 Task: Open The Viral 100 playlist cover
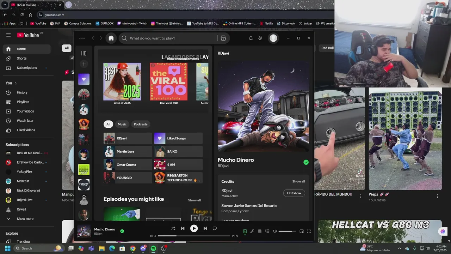point(168,81)
